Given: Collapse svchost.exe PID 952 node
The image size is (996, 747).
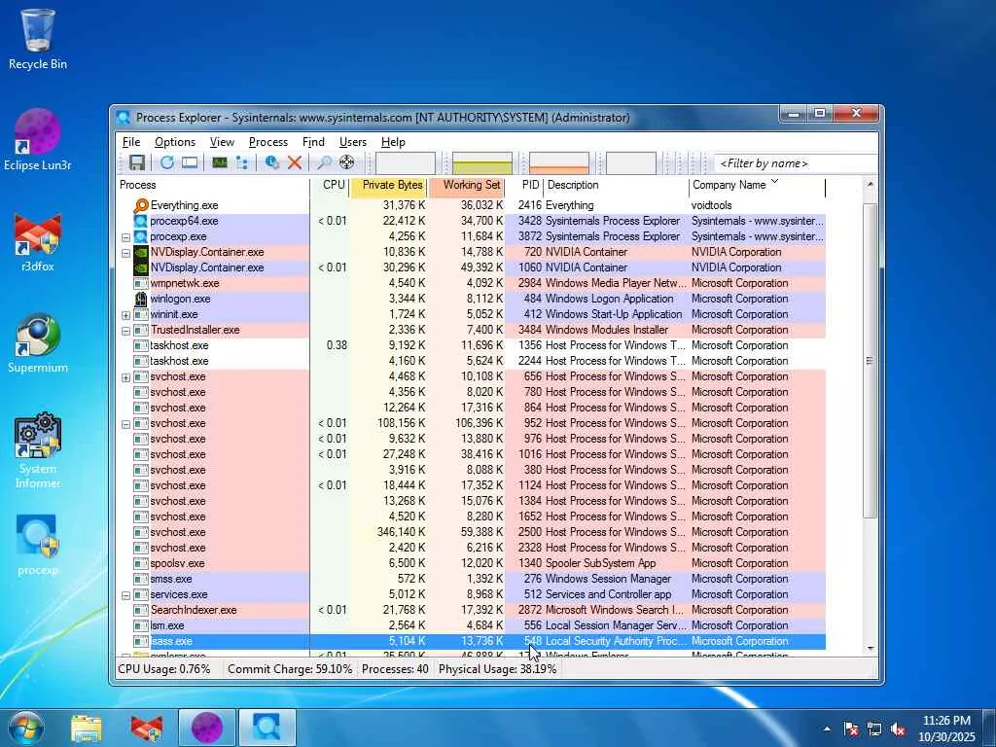Looking at the screenshot, I should tap(125, 424).
